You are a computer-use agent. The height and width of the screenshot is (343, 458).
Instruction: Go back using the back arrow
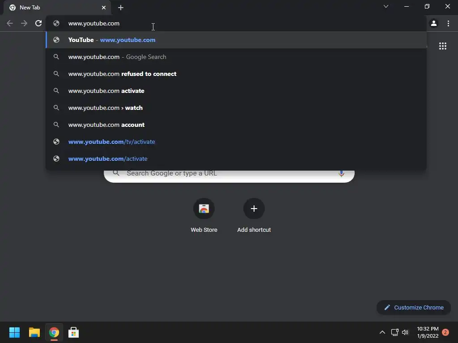click(x=10, y=23)
